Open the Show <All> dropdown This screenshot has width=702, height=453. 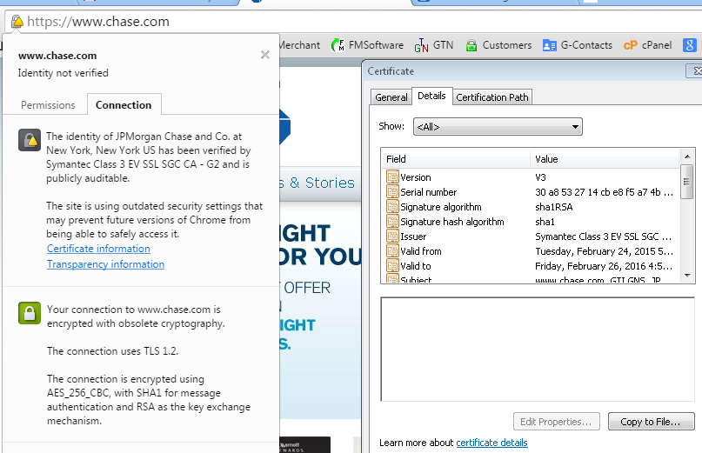[498, 127]
